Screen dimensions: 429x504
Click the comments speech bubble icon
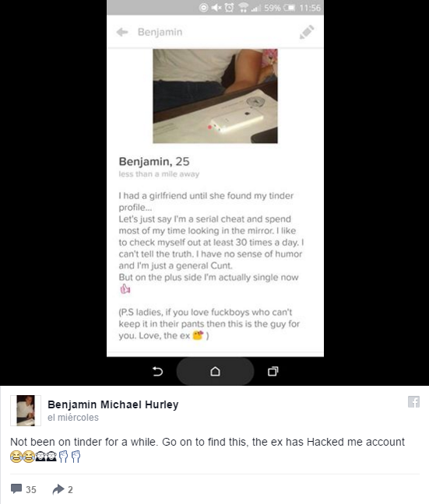16,488
